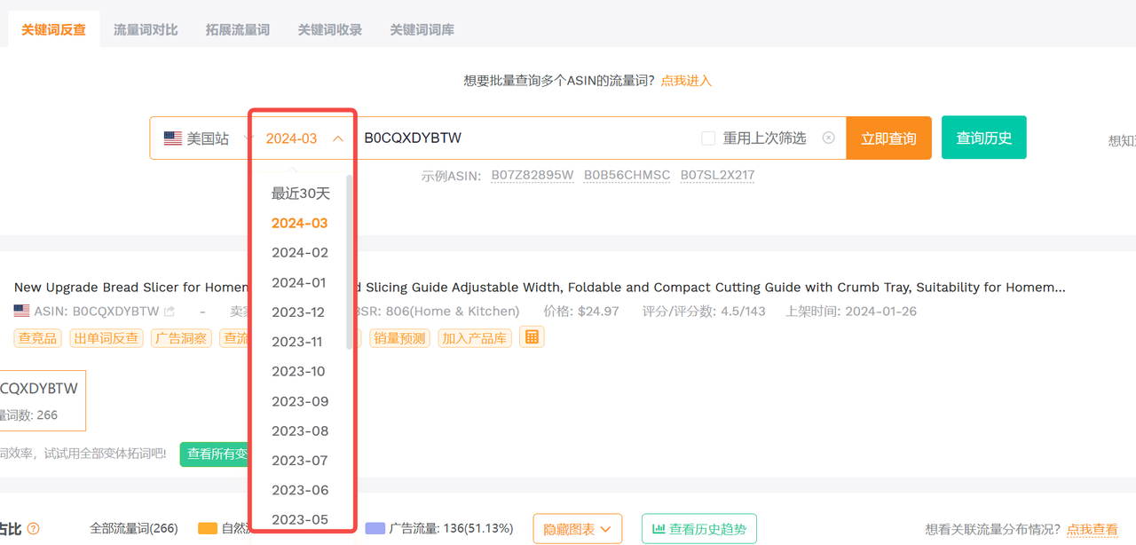Click the 销量预测 tag button

pyautogui.click(x=400, y=338)
